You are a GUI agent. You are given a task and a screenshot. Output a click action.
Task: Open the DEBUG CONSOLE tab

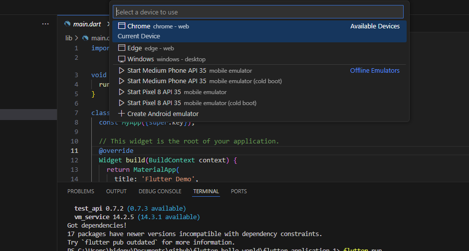160,191
